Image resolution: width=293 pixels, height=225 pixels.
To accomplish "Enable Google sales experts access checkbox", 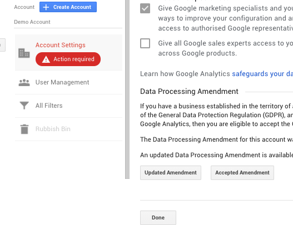I will click(x=145, y=43).
